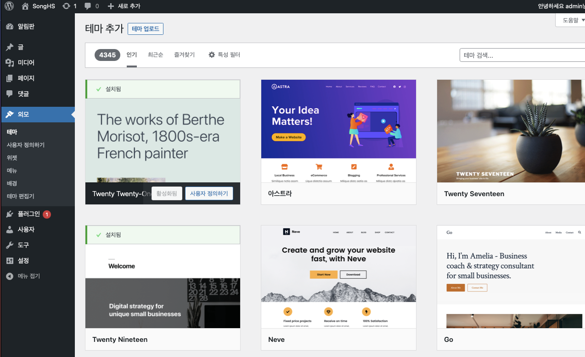Click the Twenty Nineteen theme name
This screenshot has height=357, width=585.
click(x=120, y=340)
